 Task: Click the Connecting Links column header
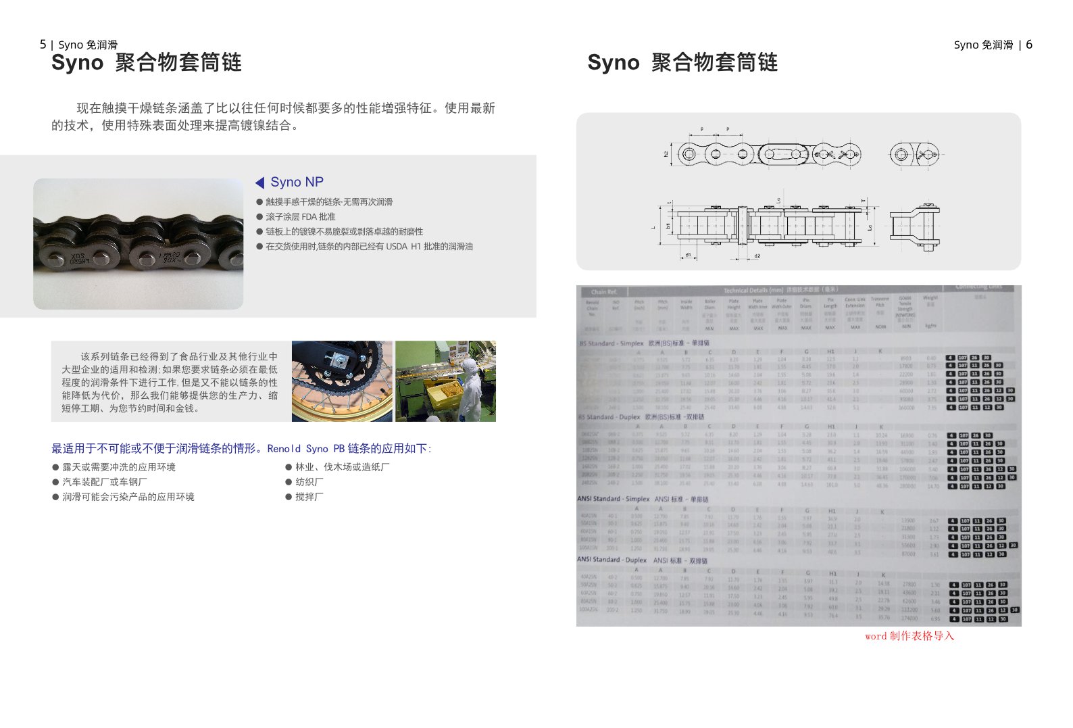[x=980, y=288]
